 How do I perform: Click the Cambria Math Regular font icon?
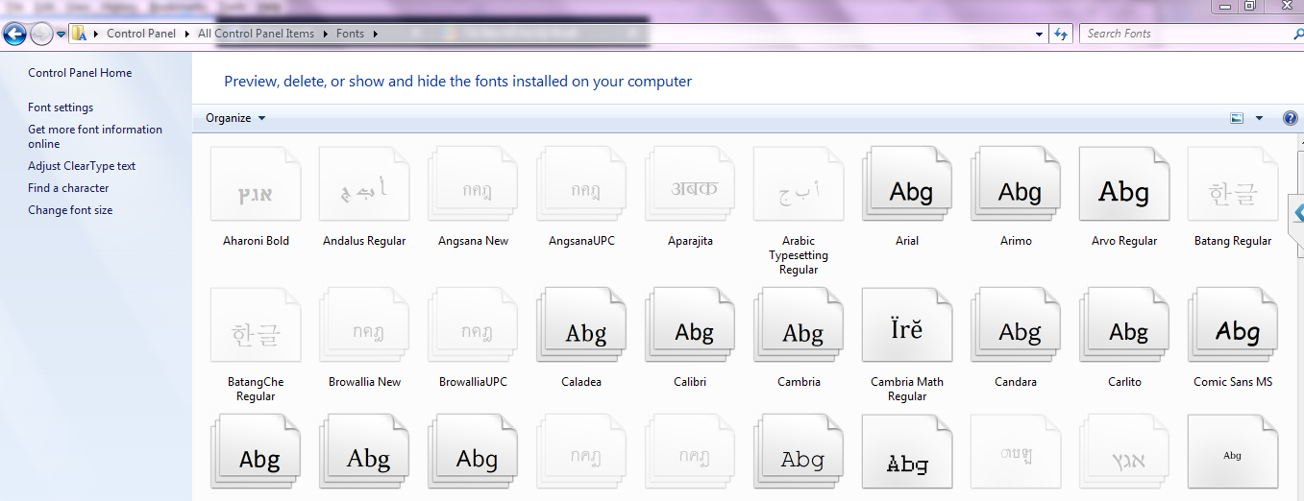tap(907, 331)
